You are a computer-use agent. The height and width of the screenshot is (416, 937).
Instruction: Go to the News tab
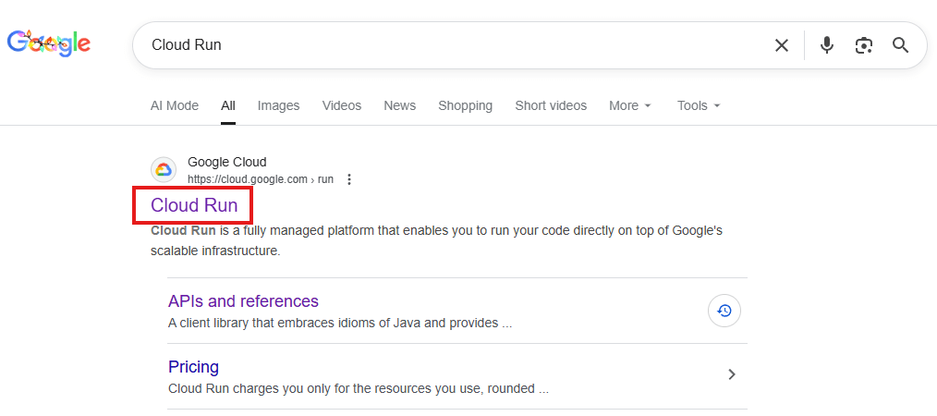pyautogui.click(x=400, y=105)
